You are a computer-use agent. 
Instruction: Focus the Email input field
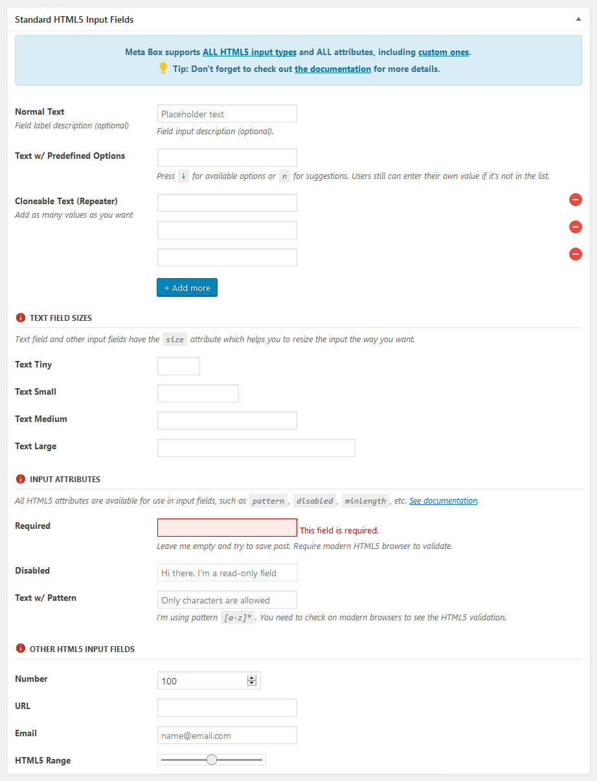[227, 736]
